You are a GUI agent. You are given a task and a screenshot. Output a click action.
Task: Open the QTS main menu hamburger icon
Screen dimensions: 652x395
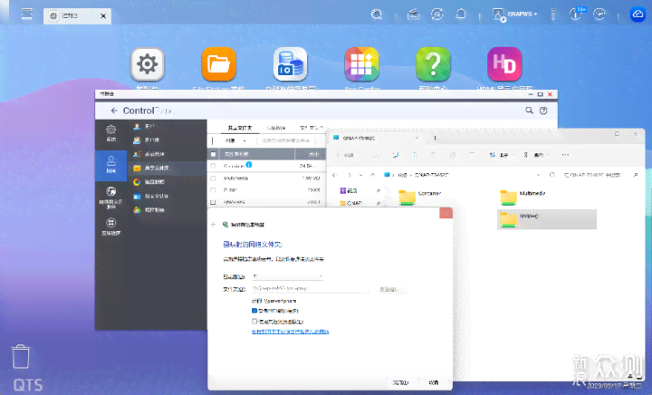pyautogui.click(x=27, y=14)
